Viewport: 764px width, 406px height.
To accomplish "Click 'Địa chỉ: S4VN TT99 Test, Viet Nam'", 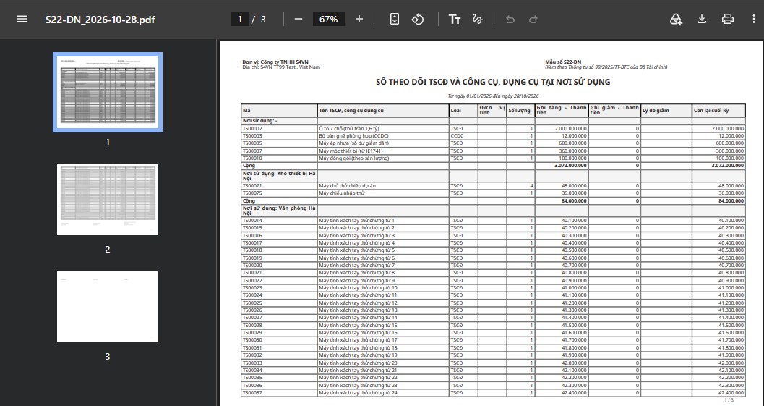I will pyautogui.click(x=281, y=67).
